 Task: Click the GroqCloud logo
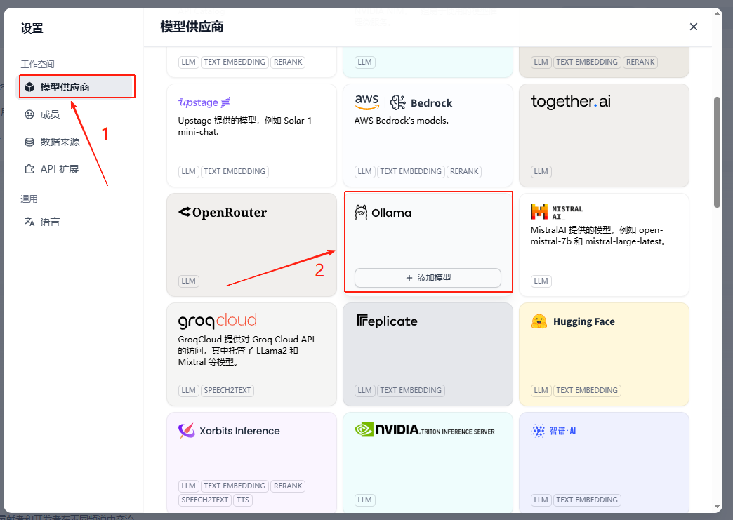pyautogui.click(x=218, y=321)
